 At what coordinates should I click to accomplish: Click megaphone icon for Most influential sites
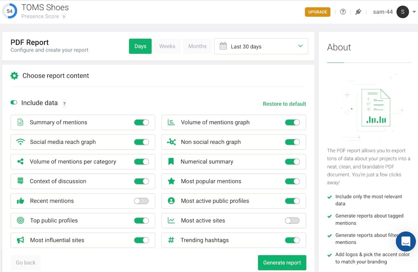(20, 240)
